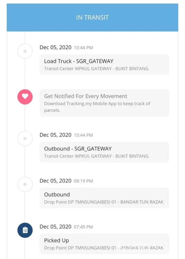Viewport: 185px width, 259px height.
Task: Click Drop Point DP TMNSUNGAIBESI under Outbound
Action: (x=104, y=202)
